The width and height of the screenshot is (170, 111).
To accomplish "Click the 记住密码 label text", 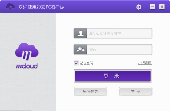I will point(87,63).
